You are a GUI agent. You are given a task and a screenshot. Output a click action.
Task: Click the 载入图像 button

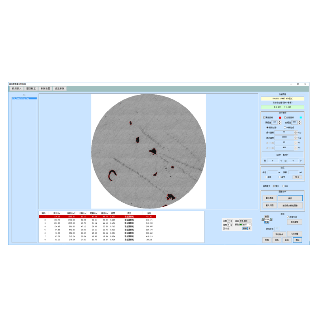269,198
